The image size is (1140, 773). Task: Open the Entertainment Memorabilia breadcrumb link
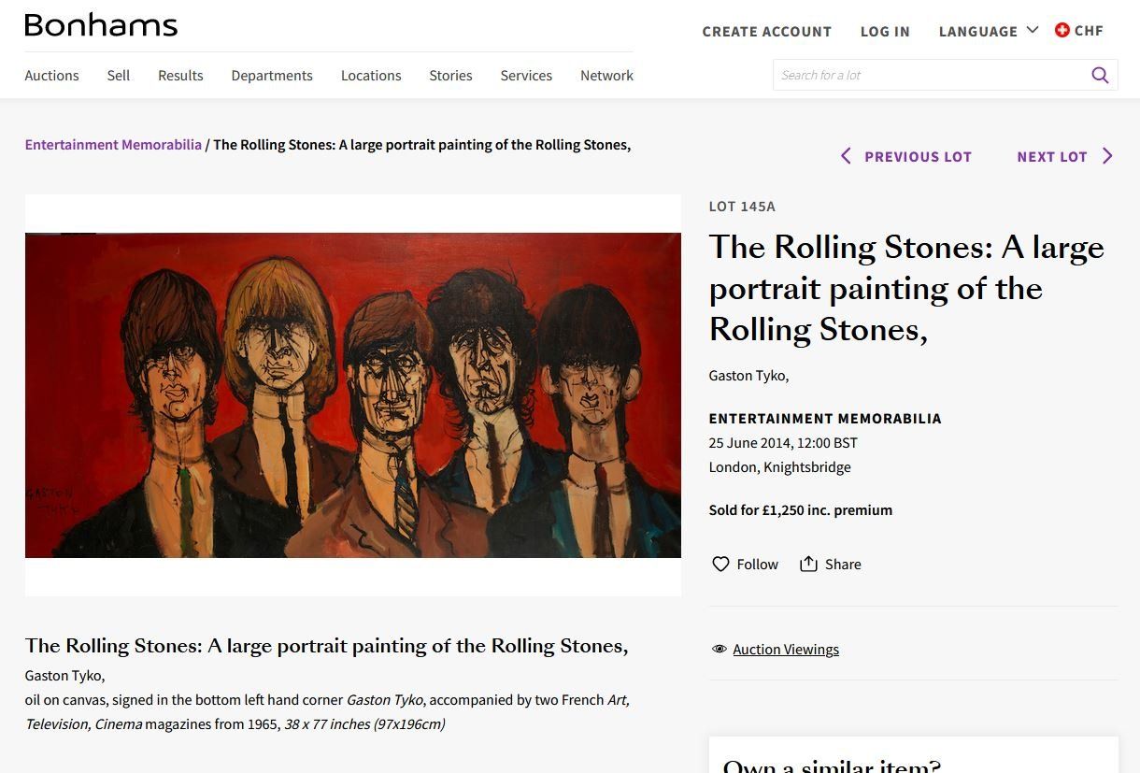[113, 145]
